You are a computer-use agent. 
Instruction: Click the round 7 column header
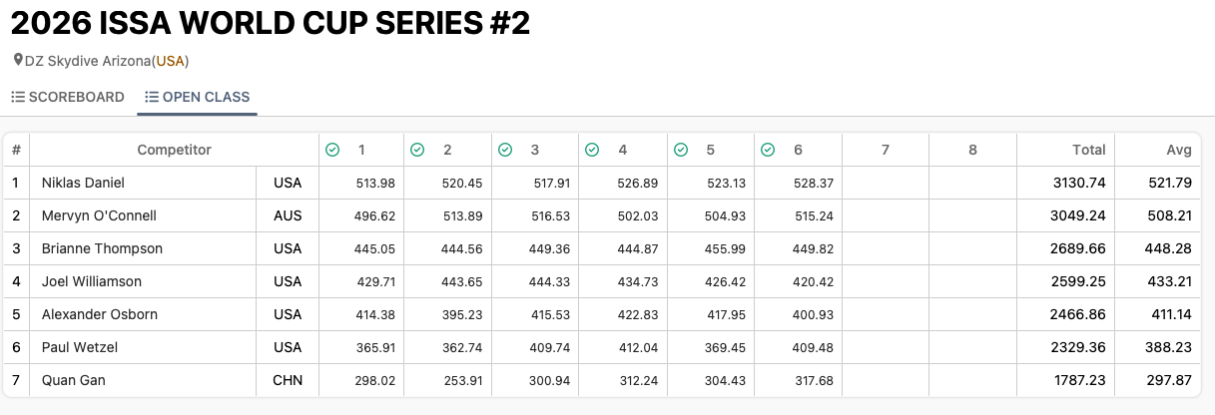point(886,150)
